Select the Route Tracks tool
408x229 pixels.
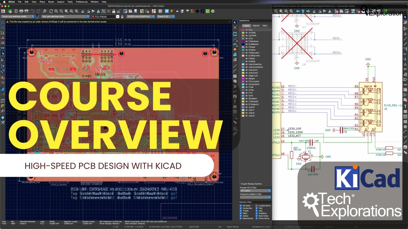pos(235,39)
